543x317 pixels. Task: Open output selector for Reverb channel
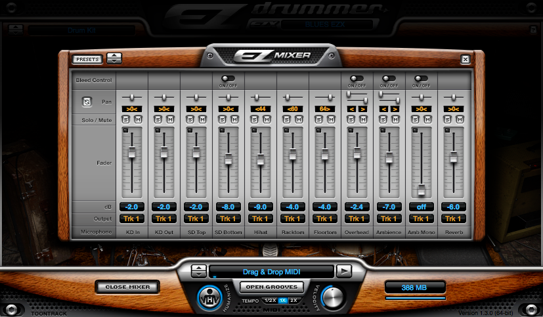point(454,219)
